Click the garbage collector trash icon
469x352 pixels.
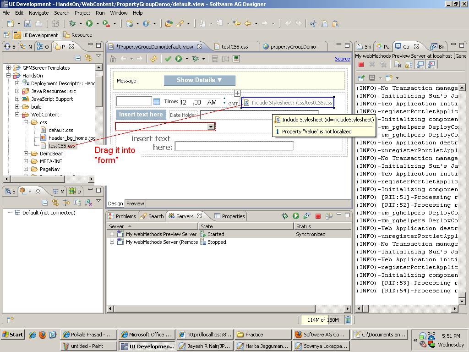tap(348, 319)
